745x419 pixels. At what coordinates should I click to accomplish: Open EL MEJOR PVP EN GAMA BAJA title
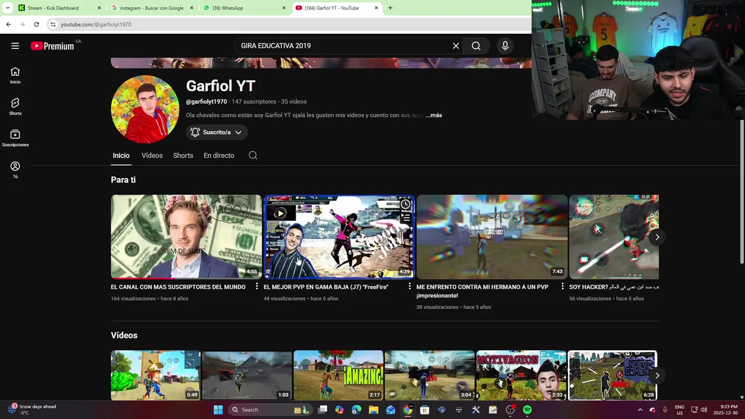326,287
